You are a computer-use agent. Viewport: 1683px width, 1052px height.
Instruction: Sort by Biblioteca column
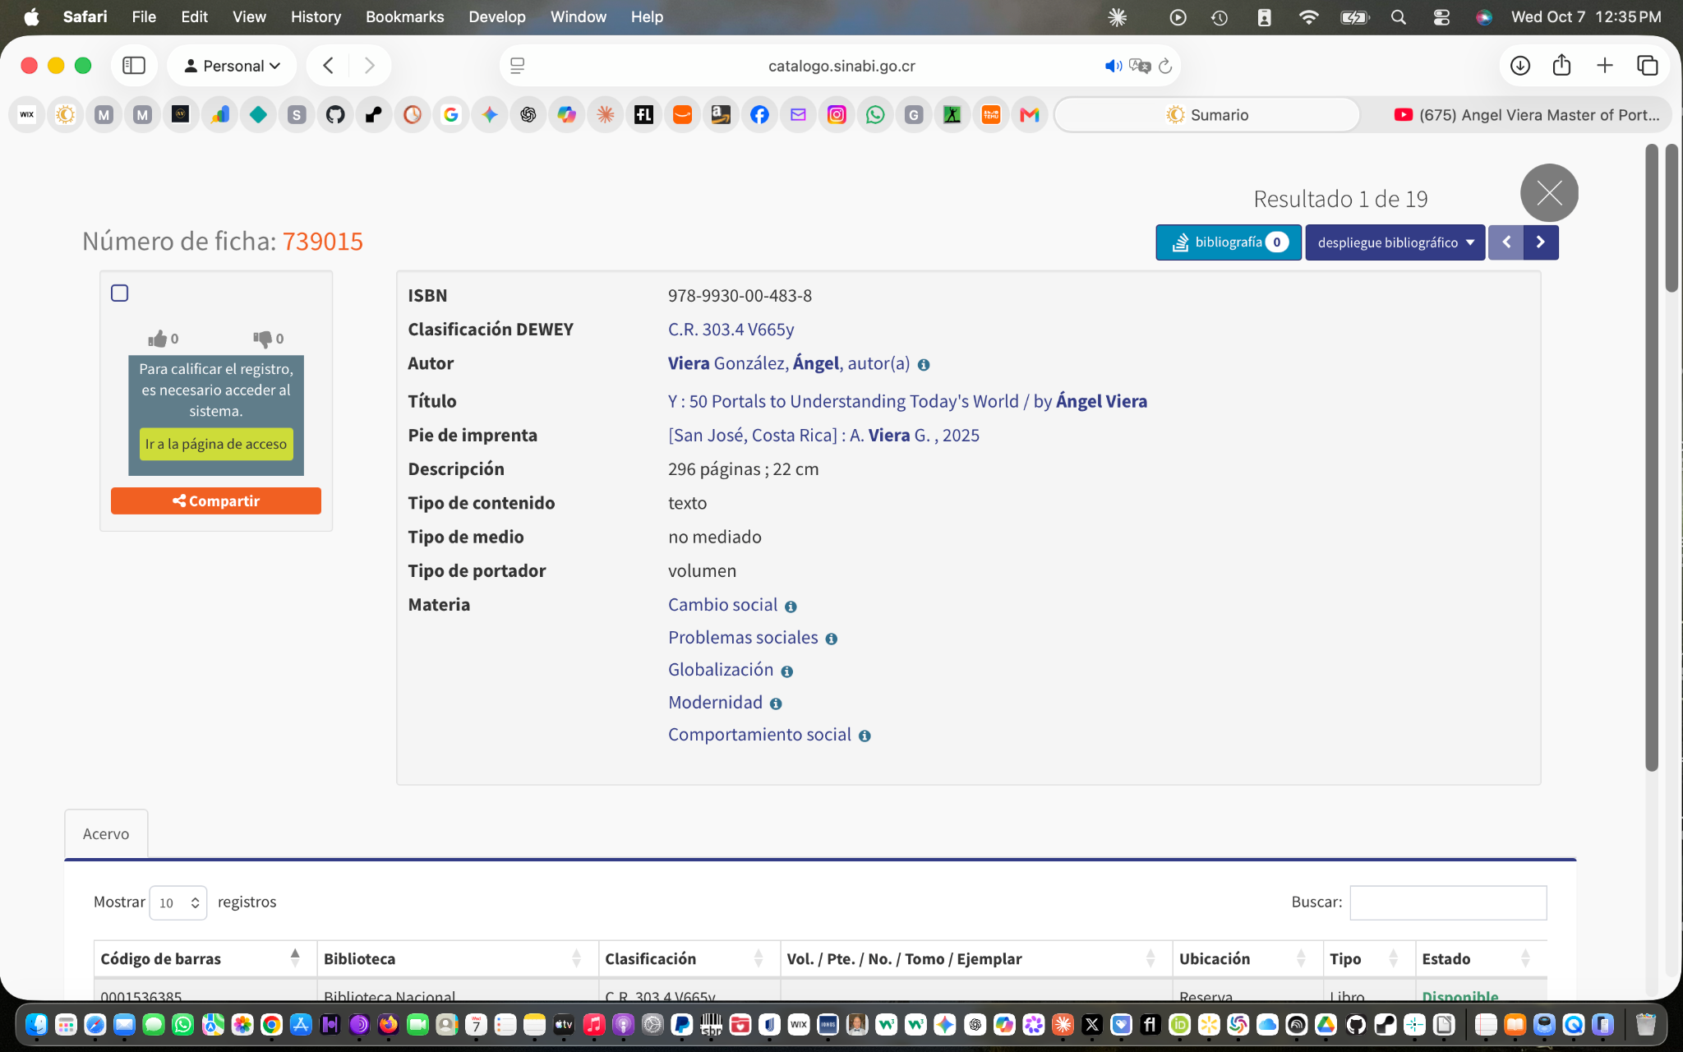[x=457, y=958]
